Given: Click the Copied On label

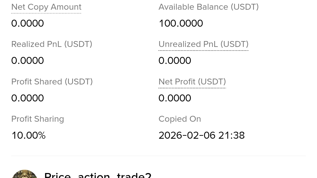Looking at the screenshot, I should point(180,119).
